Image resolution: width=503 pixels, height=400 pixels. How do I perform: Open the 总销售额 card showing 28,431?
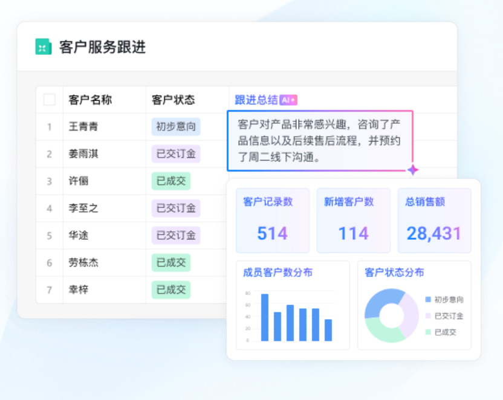click(434, 220)
